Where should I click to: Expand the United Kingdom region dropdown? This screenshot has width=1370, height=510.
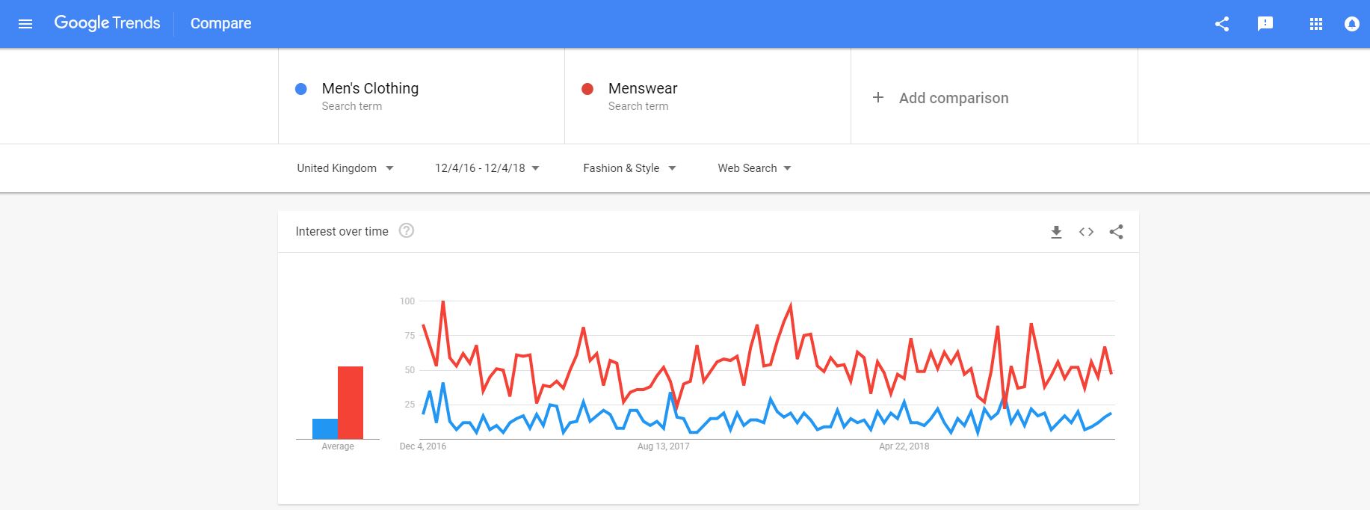click(345, 168)
